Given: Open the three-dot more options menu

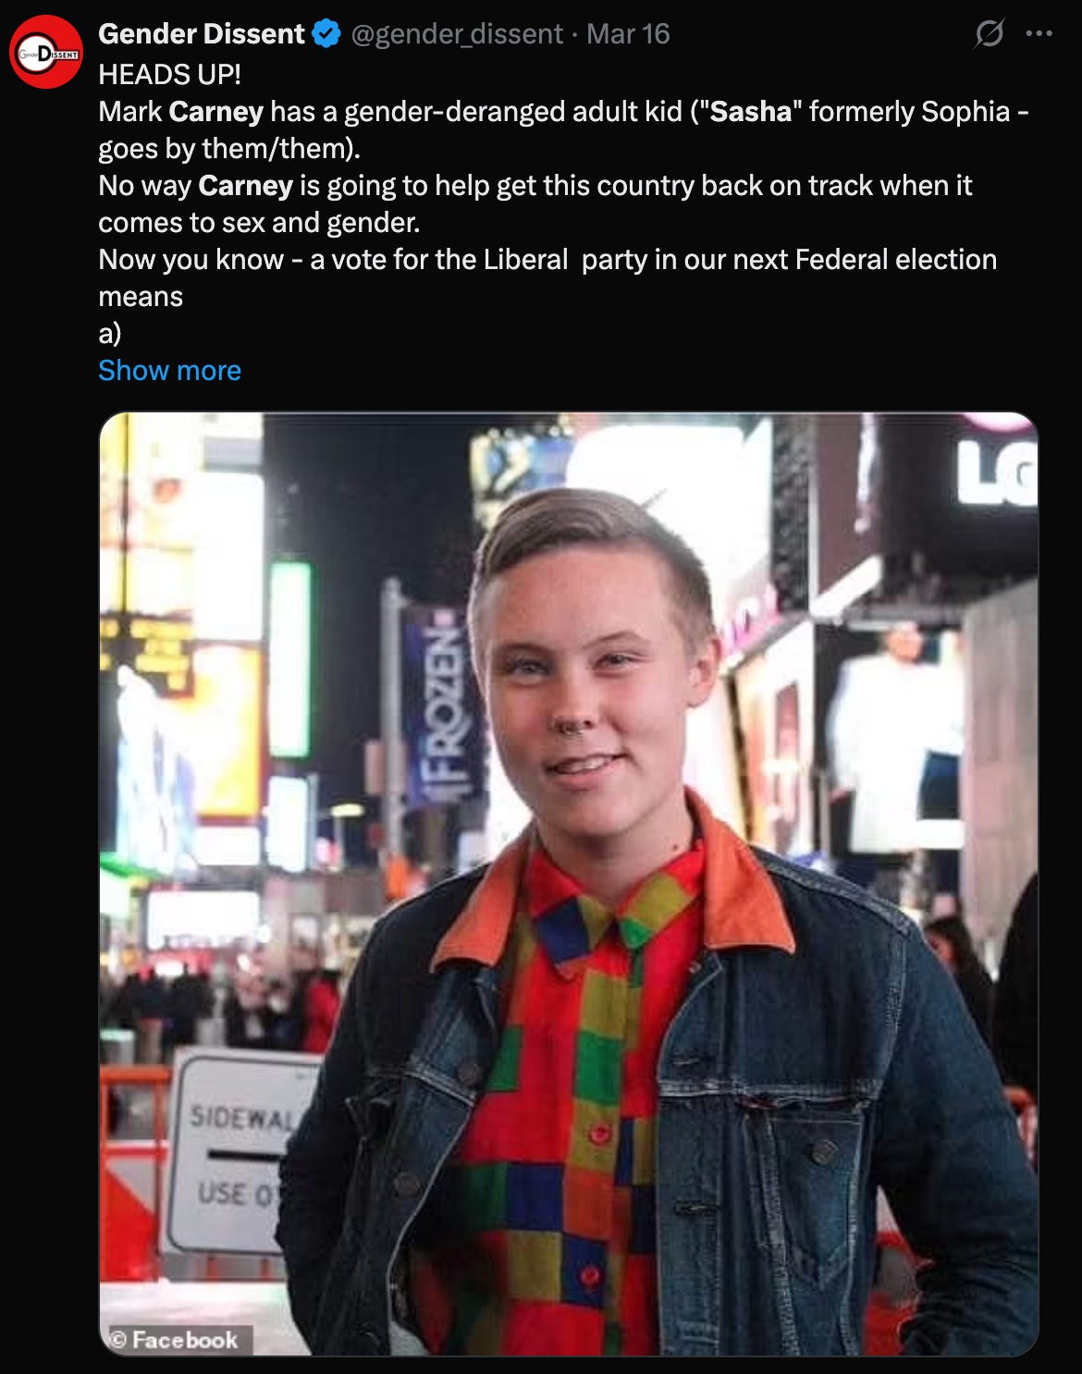Looking at the screenshot, I should [x=1039, y=34].
